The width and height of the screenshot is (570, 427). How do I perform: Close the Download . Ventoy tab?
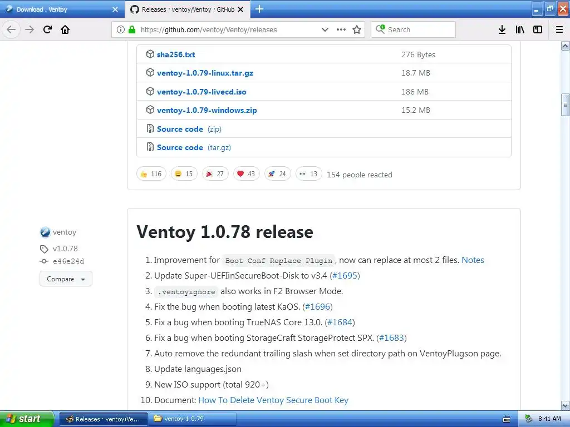pyautogui.click(x=115, y=9)
